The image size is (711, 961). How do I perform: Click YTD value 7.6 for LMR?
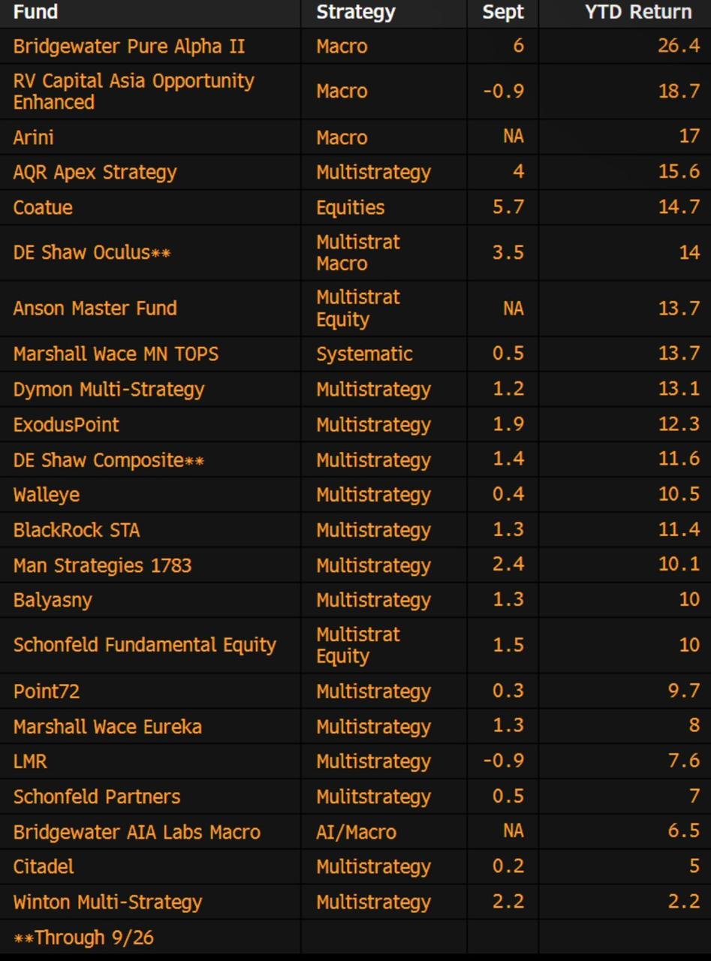click(684, 761)
